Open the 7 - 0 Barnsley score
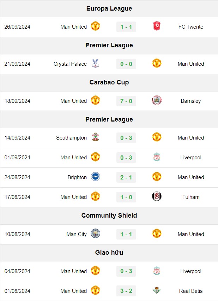Screen dimensions: 218x301 click(x=126, y=101)
